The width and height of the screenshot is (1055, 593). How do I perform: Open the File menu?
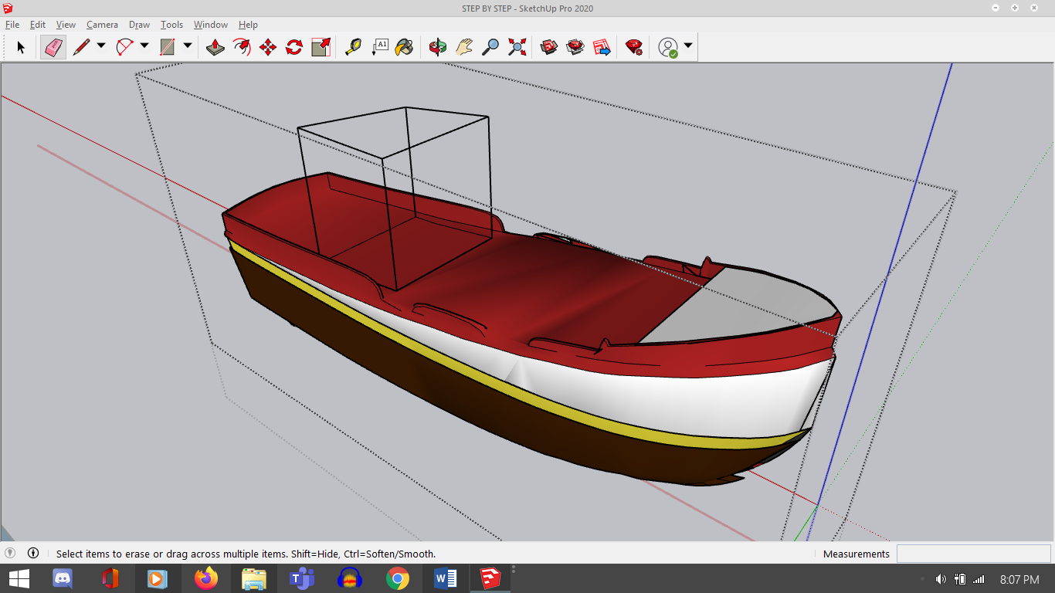point(12,25)
